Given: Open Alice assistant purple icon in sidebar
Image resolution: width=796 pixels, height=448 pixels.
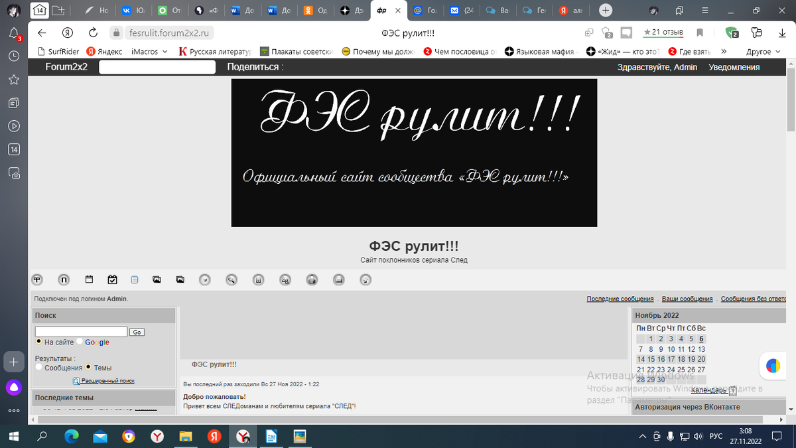Looking at the screenshot, I should 14,388.
